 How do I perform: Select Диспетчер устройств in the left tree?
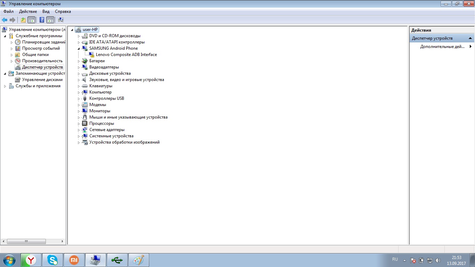(x=42, y=67)
